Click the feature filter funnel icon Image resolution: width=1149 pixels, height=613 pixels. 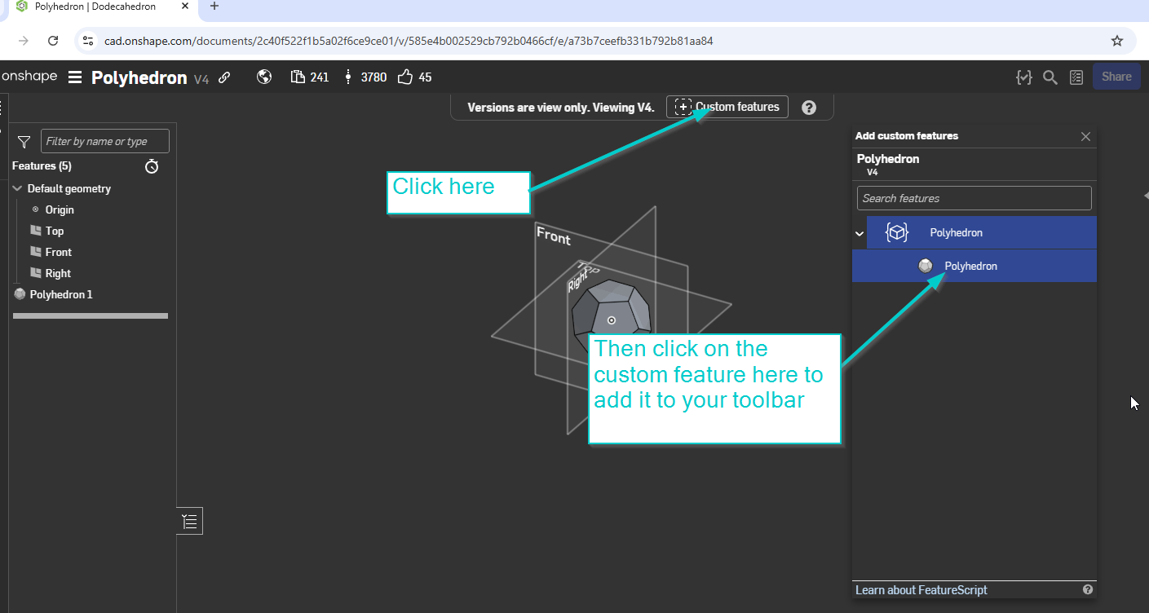[x=24, y=142]
